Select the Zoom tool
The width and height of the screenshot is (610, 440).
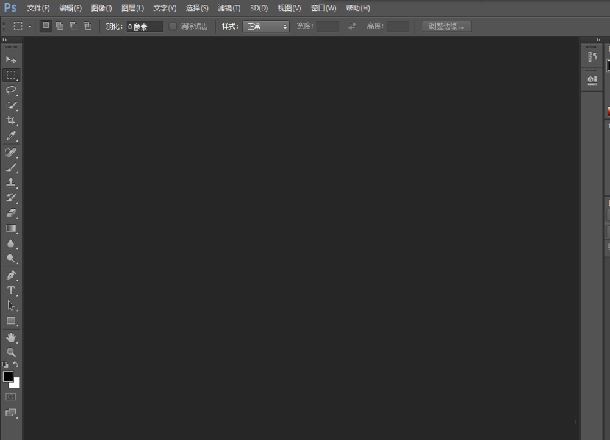click(11, 353)
